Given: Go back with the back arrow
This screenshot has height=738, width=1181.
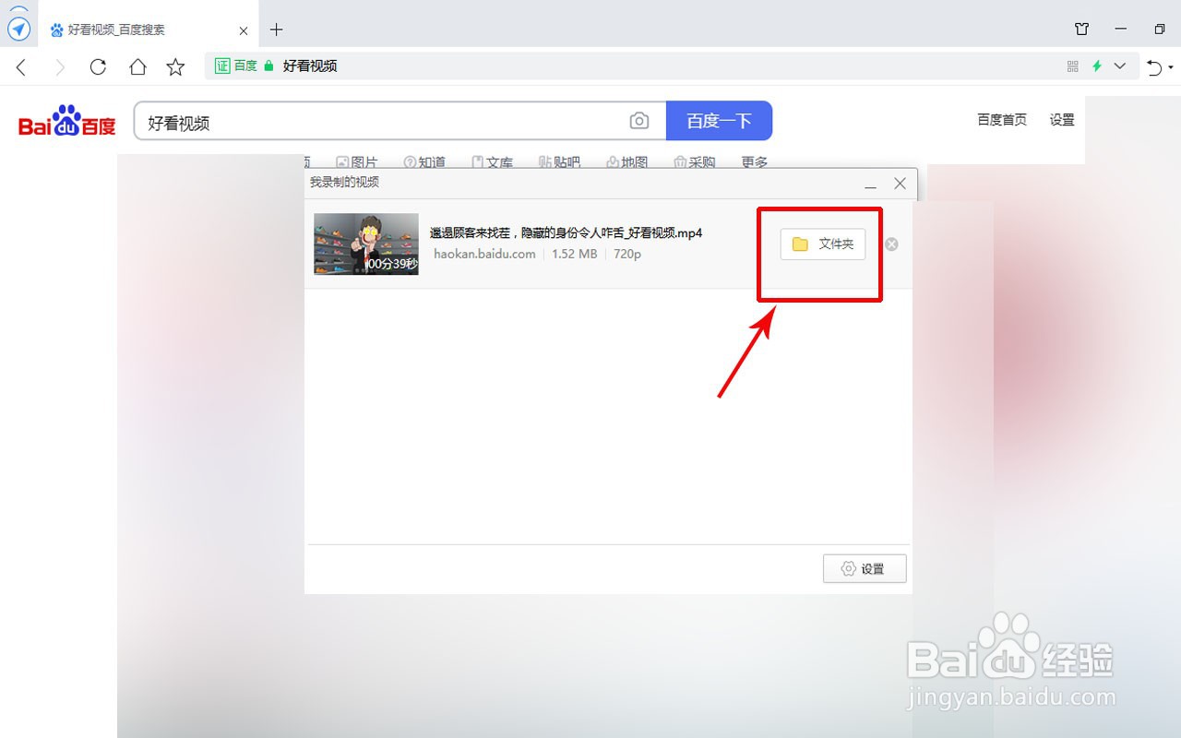Looking at the screenshot, I should [22, 66].
